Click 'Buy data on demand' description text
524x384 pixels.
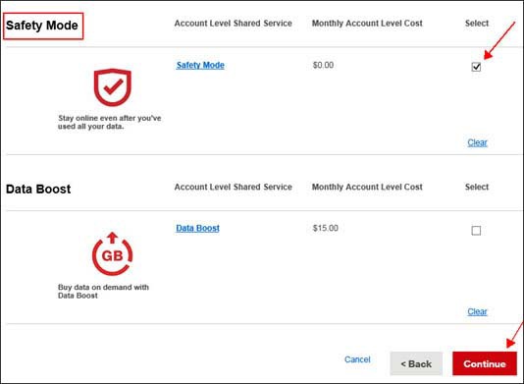click(x=103, y=292)
